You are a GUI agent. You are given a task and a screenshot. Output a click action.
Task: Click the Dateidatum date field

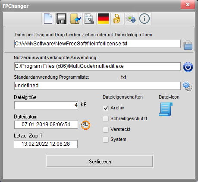pos(46,125)
